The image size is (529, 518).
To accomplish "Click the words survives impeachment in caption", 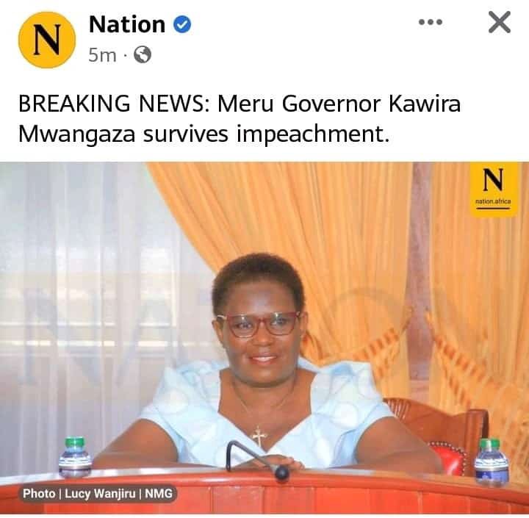I will pyautogui.click(x=266, y=134).
